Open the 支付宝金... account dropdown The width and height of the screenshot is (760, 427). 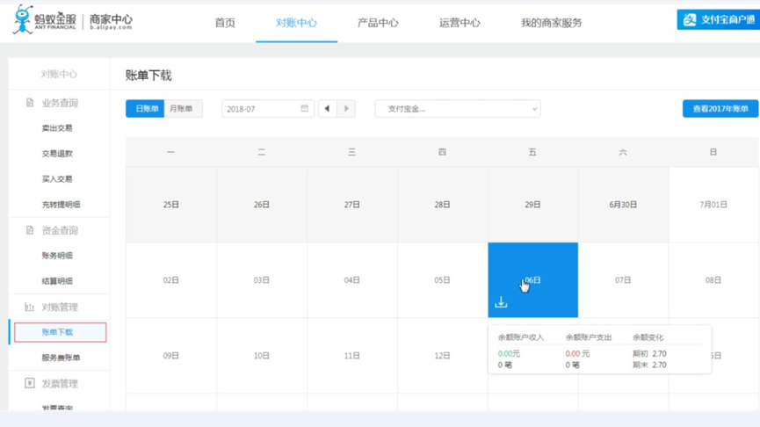[x=457, y=109]
